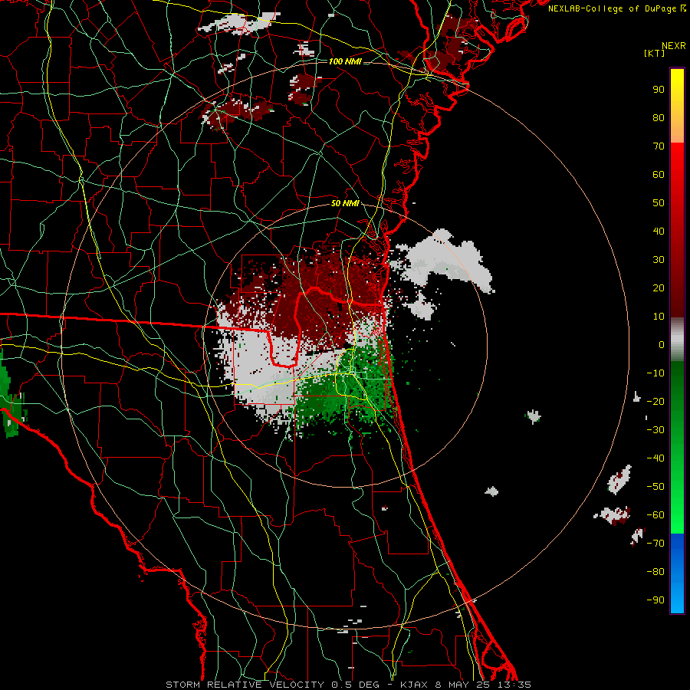Image resolution: width=690 pixels, height=690 pixels.
Task: Click the blue bottom segment of the color bar
Action: 677,573
